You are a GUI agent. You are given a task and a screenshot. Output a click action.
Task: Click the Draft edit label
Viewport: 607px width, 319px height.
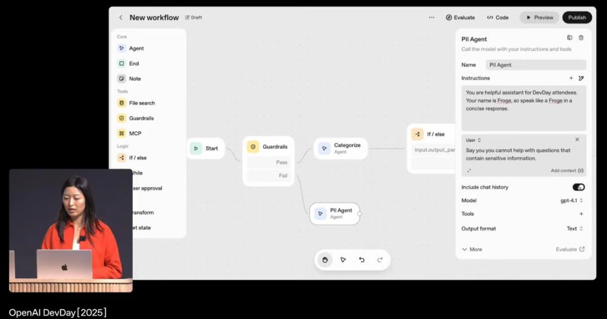[193, 17]
